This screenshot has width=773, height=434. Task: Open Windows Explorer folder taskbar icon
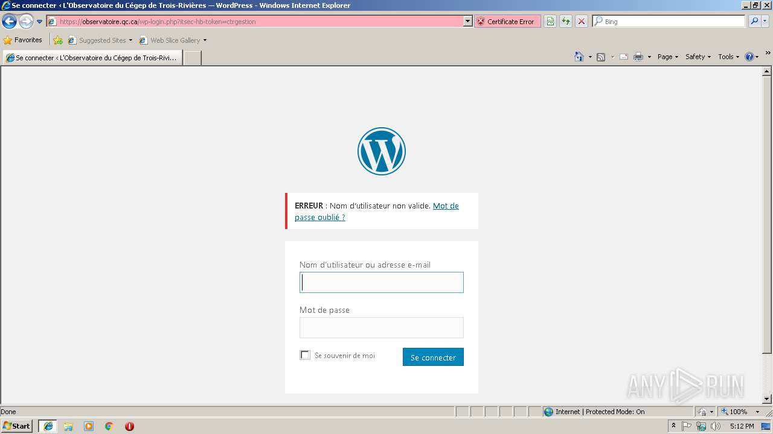[x=68, y=426]
